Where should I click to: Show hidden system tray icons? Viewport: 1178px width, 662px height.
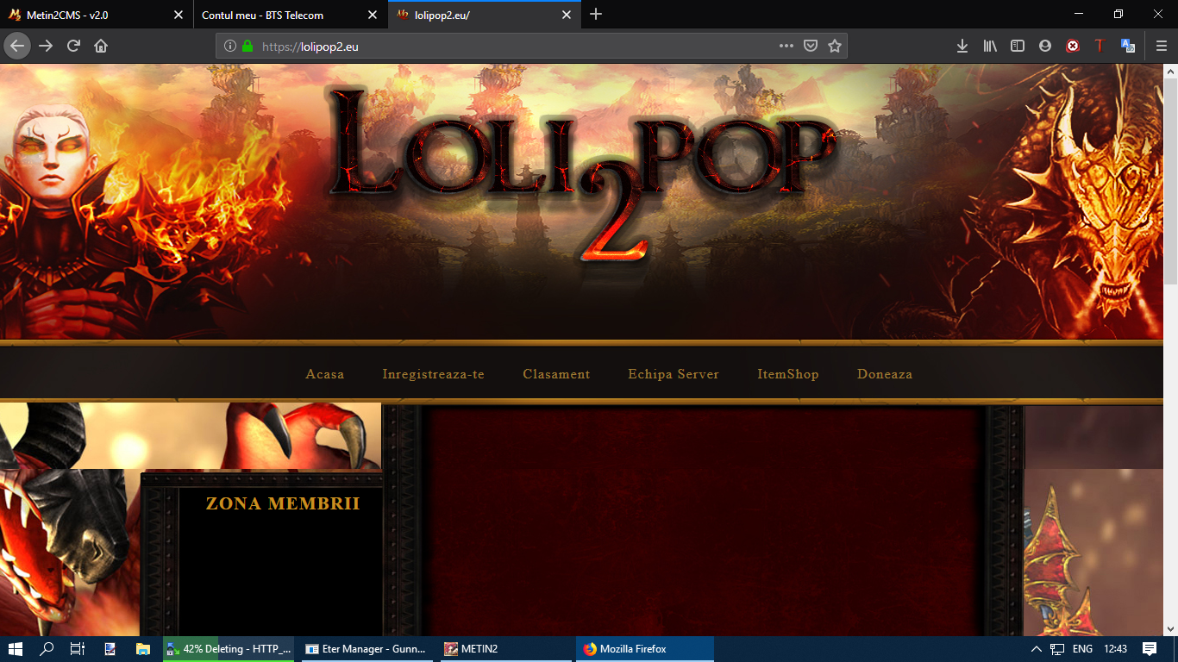click(x=1037, y=649)
